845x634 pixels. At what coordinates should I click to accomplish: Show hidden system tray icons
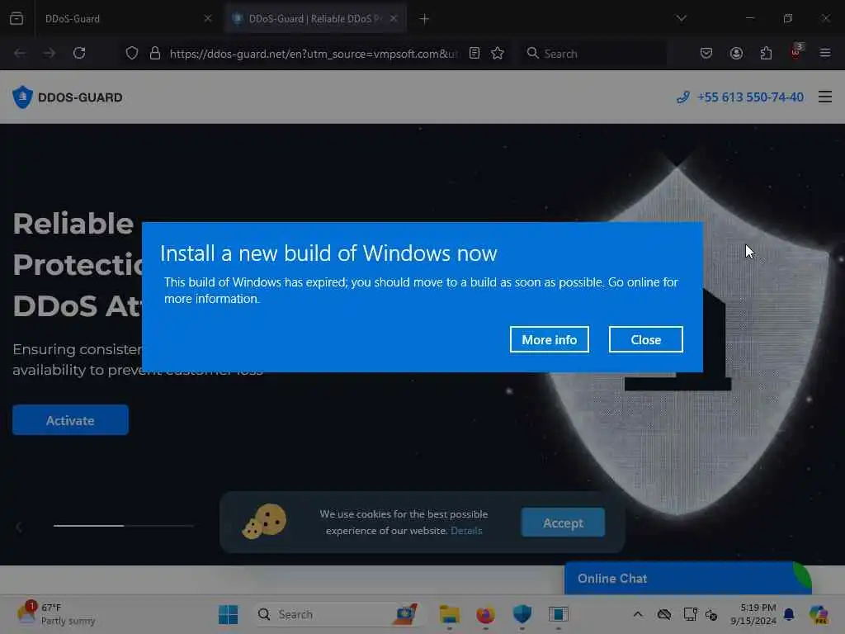point(638,614)
